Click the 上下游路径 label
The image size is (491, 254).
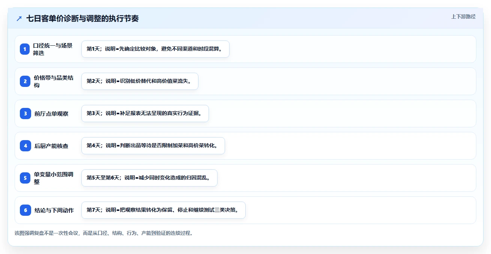(x=463, y=16)
